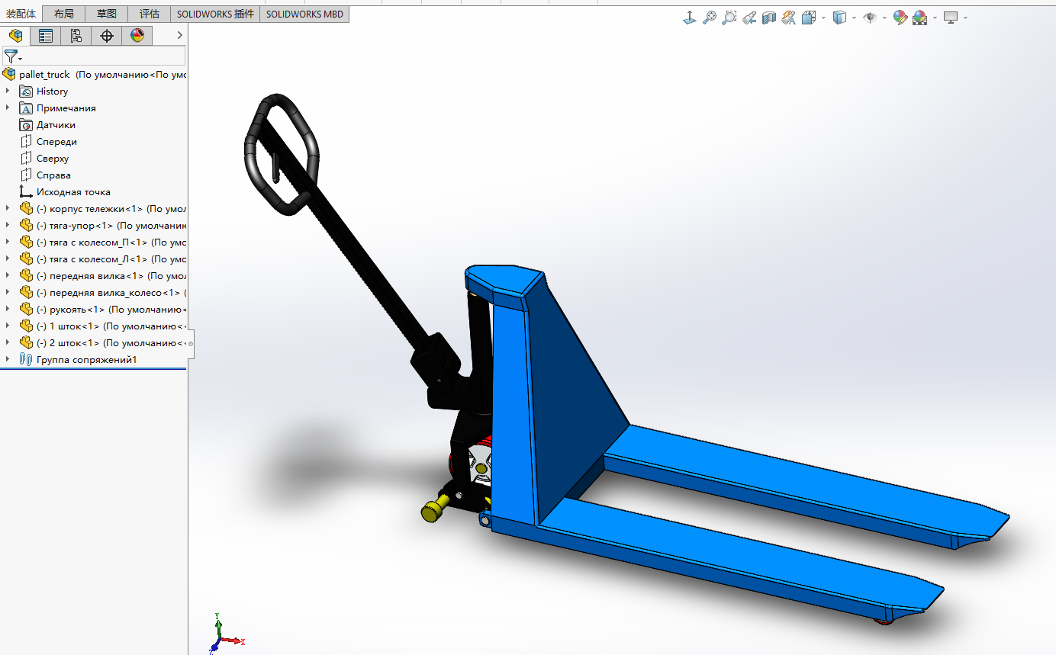Image resolution: width=1056 pixels, height=655 pixels.
Task: Expand the тяга-упор<1> component
Action: point(8,225)
